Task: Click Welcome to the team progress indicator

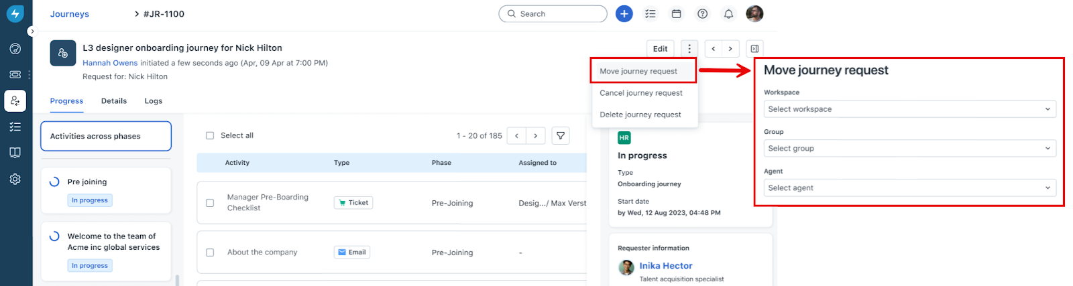Action: coord(55,236)
